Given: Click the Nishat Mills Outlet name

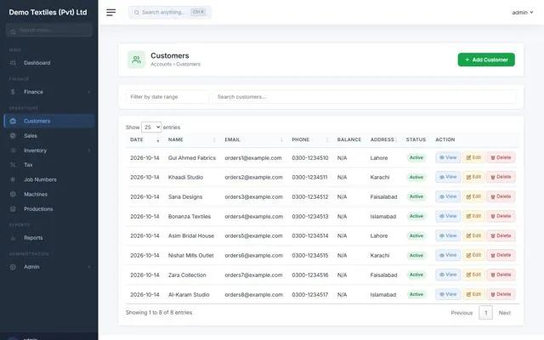Looking at the screenshot, I should point(190,255).
